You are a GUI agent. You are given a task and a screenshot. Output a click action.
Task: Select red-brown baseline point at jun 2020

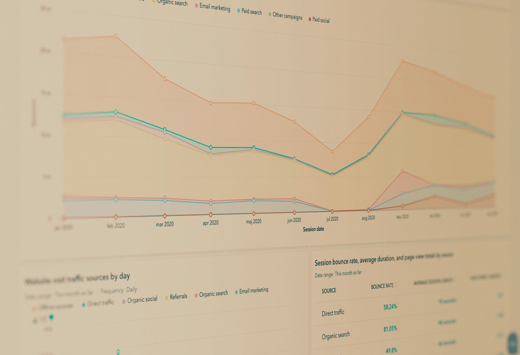(294, 213)
